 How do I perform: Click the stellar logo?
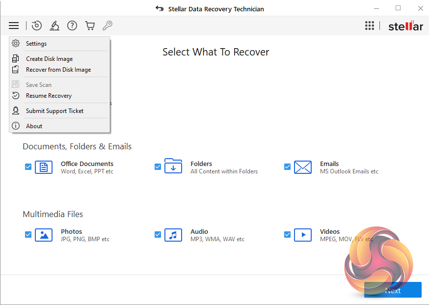[406, 27]
